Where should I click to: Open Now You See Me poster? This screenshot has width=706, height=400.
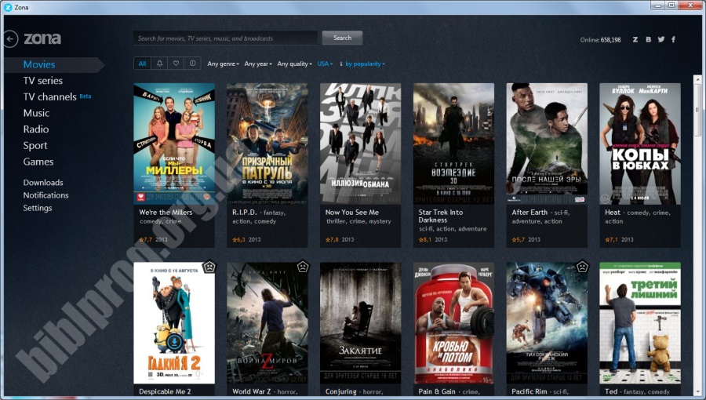(360, 144)
